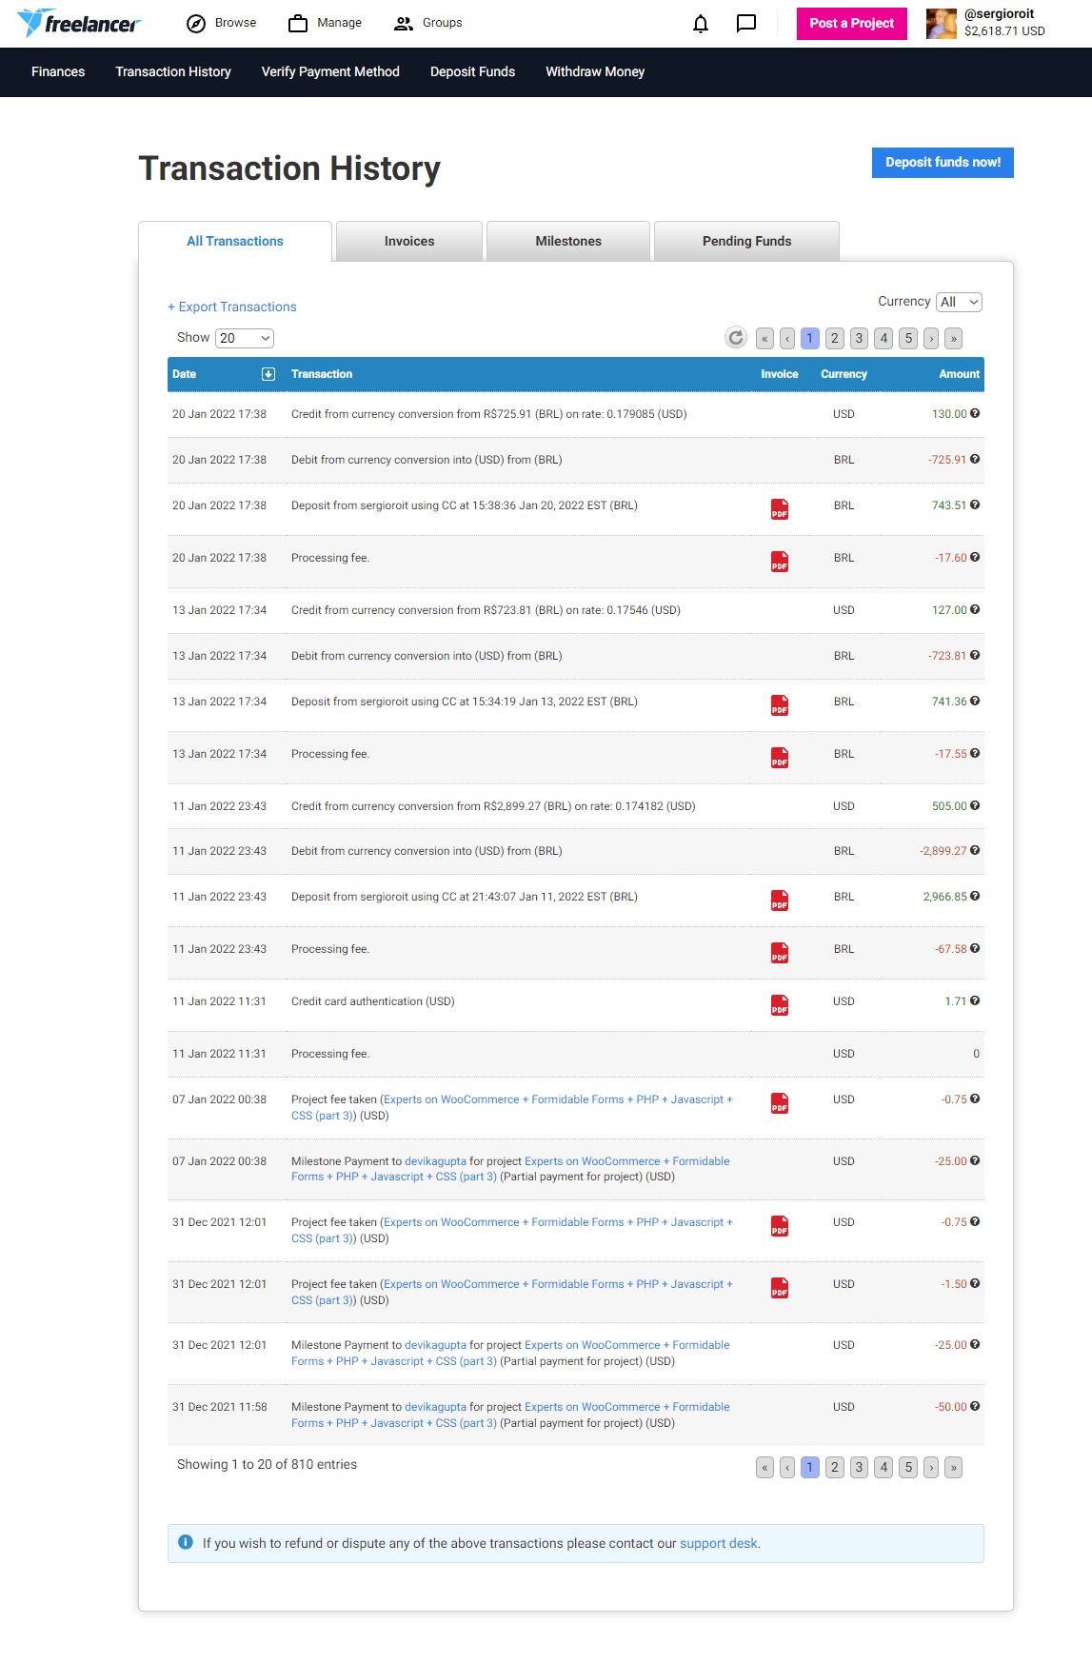
Task: Go to page 2 in top pagination
Action: (835, 338)
